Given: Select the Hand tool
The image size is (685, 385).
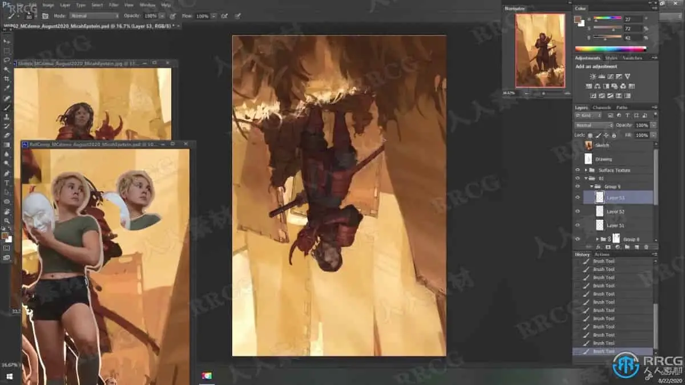Looking at the screenshot, I should (7, 211).
